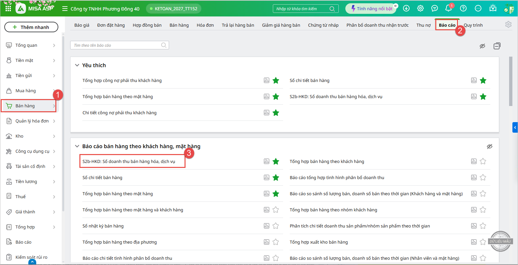Screen dimensions: 518x265
Task: Click the help question mark icon
Action: click(463, 9)
